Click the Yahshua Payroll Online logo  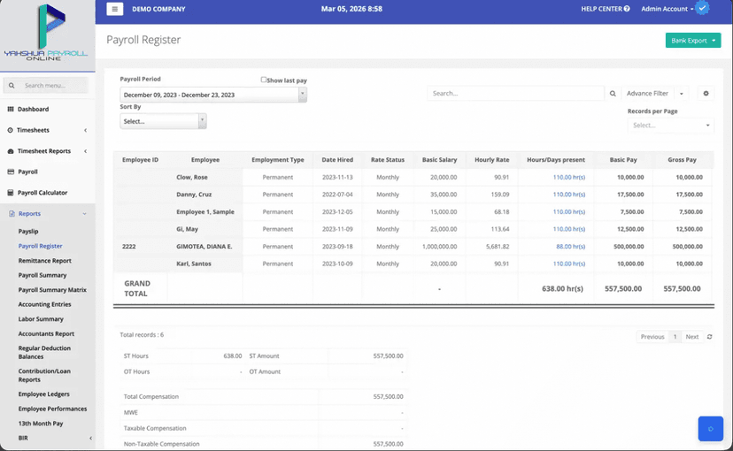click(x=46, y=33)
